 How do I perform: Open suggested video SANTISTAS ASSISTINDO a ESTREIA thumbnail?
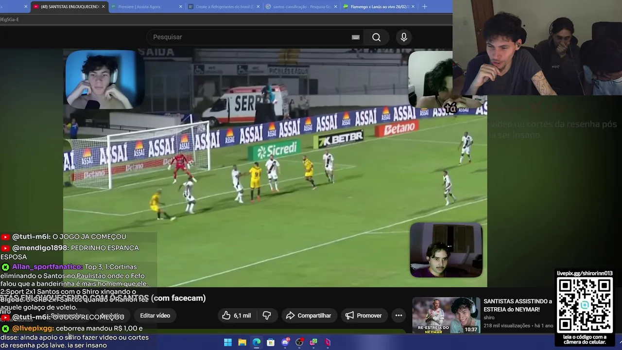click(446, 315)
